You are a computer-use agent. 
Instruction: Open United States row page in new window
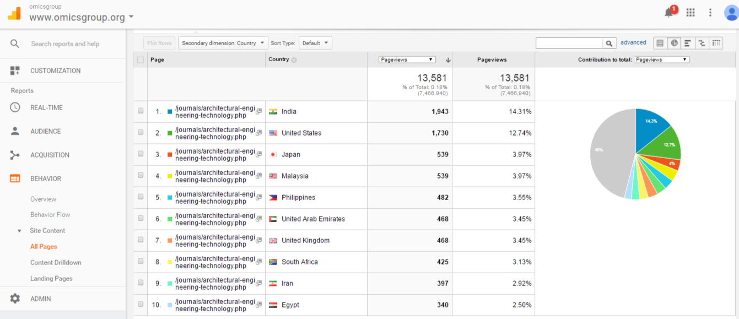pyautogui.click(x=259, y=133)
